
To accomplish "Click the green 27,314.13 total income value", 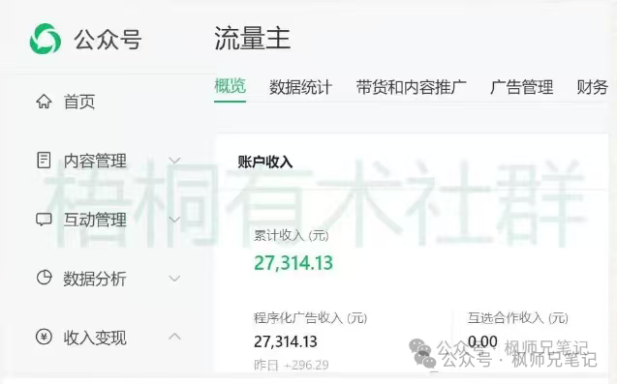I will pos(293,263).
